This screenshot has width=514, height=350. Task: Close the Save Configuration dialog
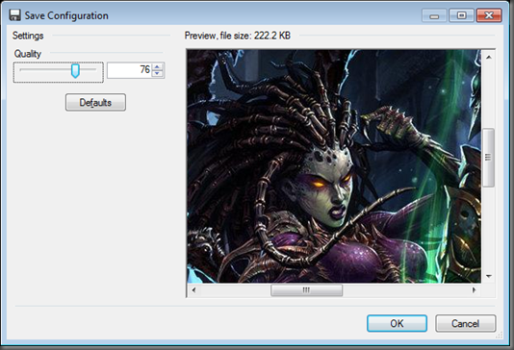tap(489, 15)
